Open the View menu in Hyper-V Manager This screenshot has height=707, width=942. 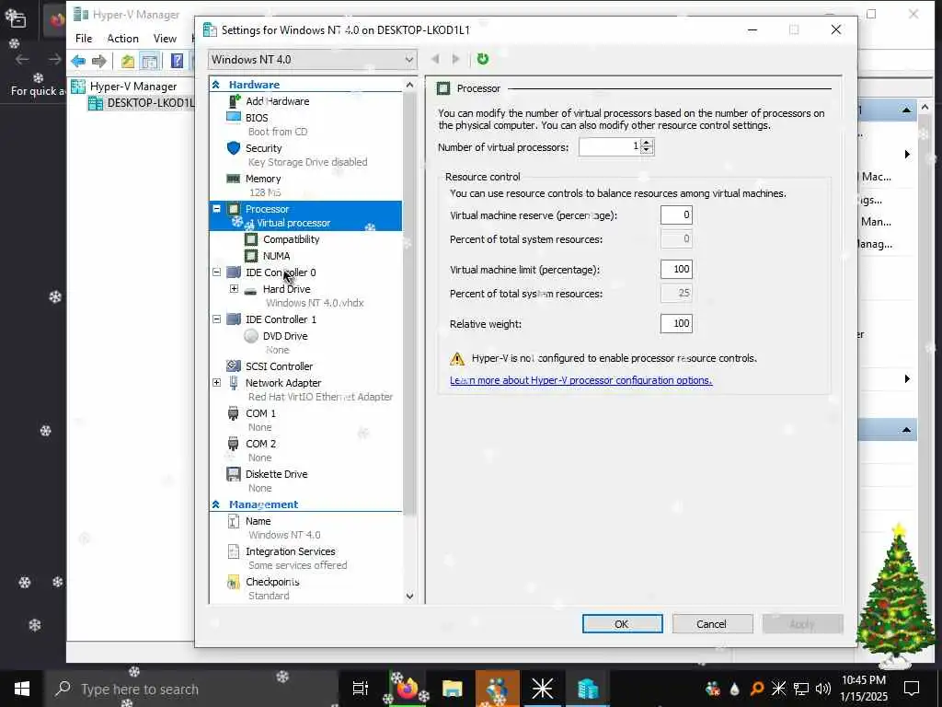(165, 39)
